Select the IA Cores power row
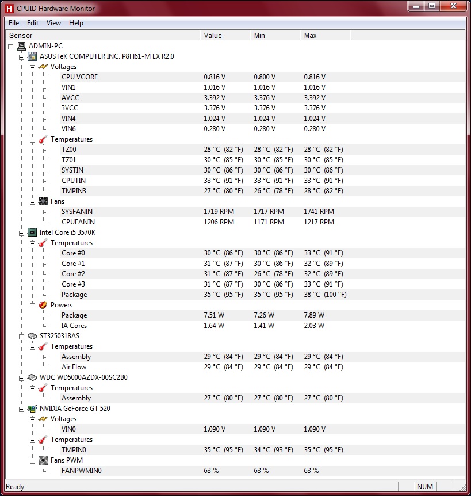 point(262,326)
